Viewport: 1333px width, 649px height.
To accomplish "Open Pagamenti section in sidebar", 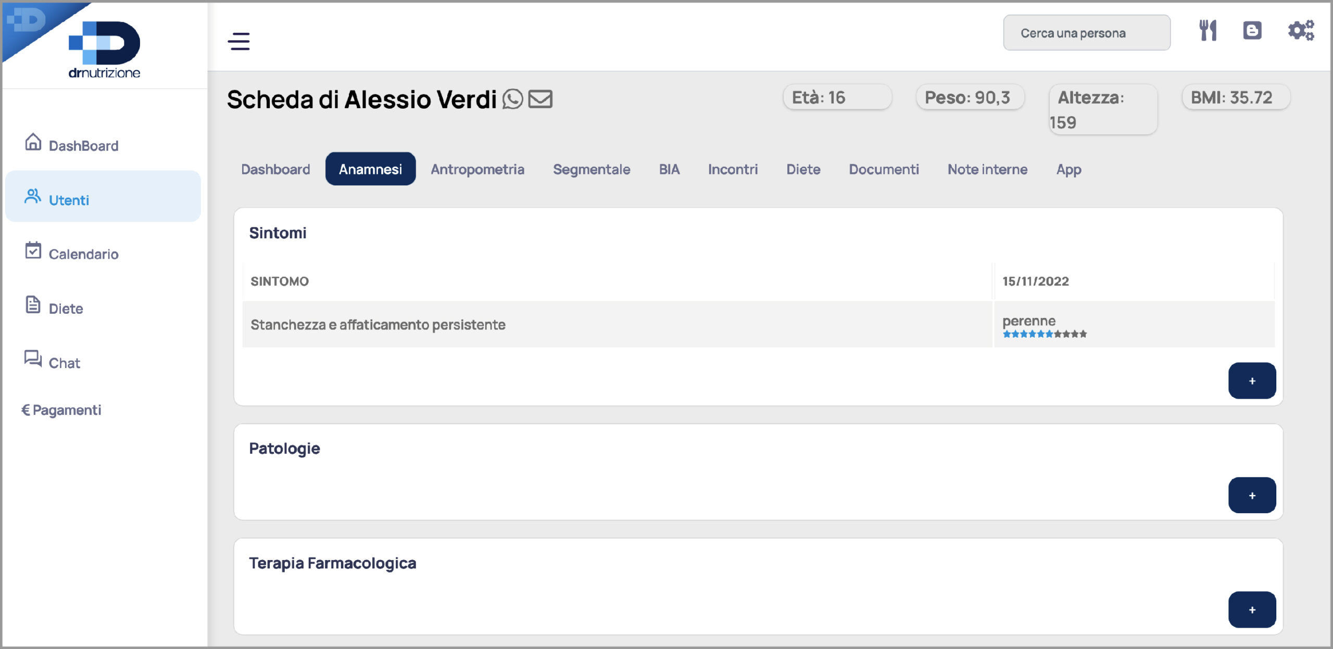I will 61,410.
